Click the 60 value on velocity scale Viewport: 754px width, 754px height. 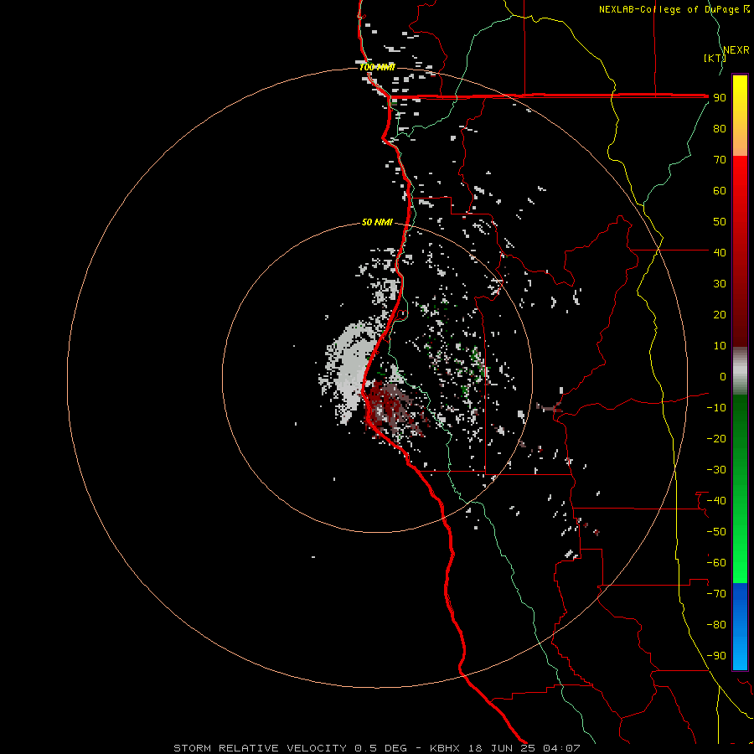720,190
